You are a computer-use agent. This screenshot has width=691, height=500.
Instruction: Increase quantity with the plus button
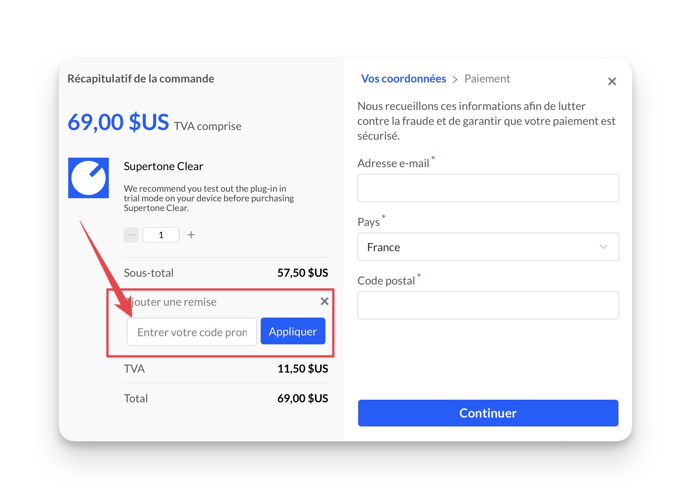191,235
